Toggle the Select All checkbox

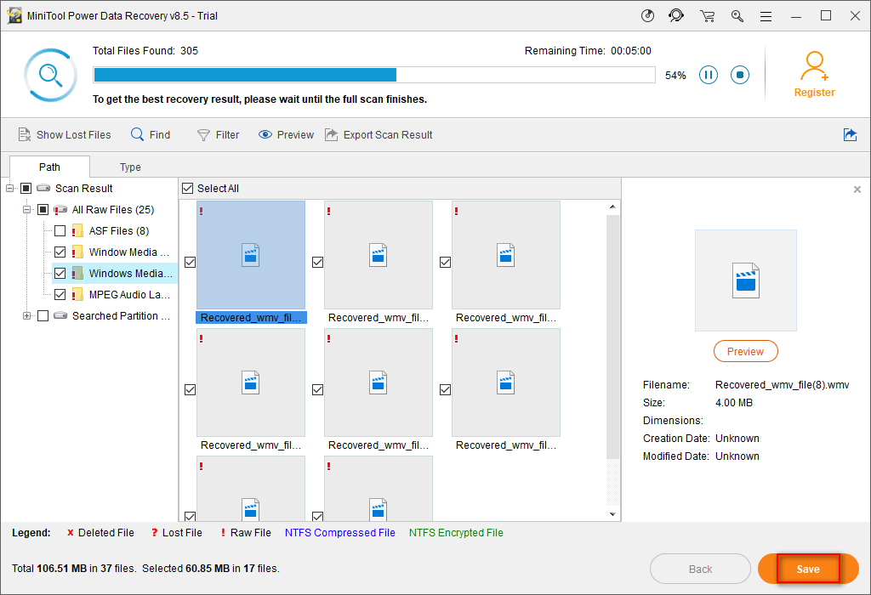(x=188, y=189)
